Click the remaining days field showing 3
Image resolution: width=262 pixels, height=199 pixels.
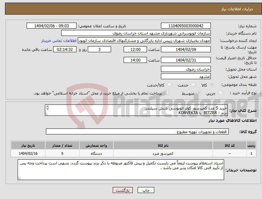[x=99, y=49]
